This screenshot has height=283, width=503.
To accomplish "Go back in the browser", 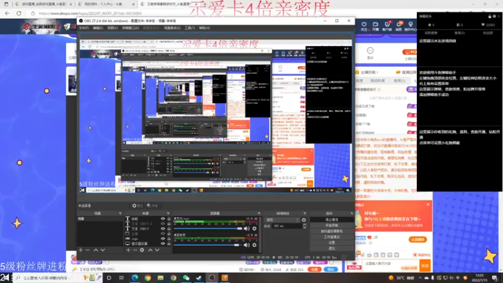I will coord(7,13).
